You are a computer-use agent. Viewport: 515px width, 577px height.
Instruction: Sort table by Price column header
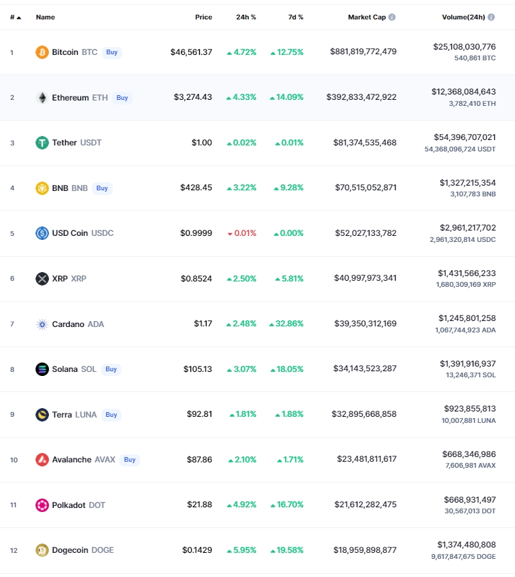click(204, 17)
